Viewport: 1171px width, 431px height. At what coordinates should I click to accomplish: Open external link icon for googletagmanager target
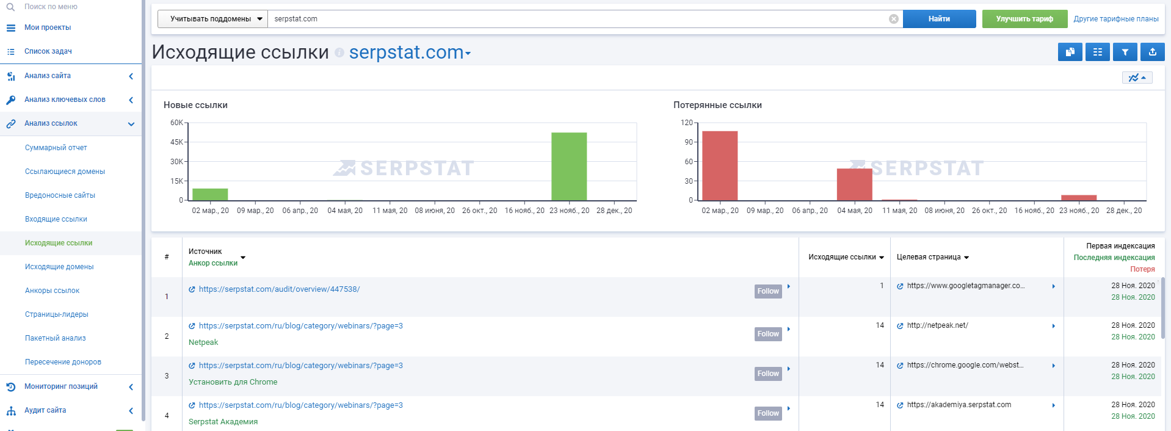pos(900,286)
